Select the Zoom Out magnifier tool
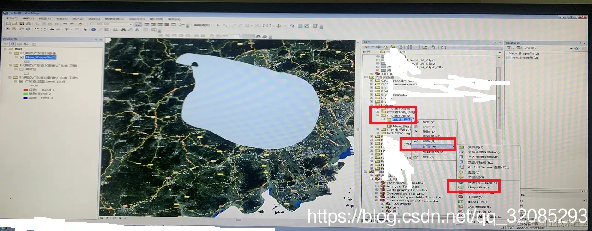 click(15, 29)
